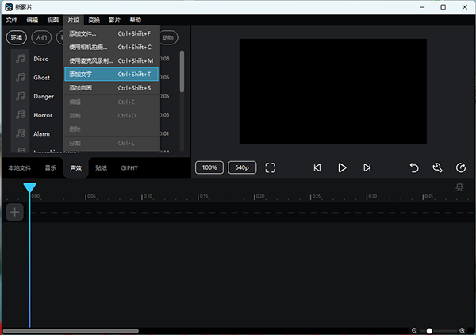
Task: Select the Horror sound effect
Action: pyautogui.click(x=43, y=115)
